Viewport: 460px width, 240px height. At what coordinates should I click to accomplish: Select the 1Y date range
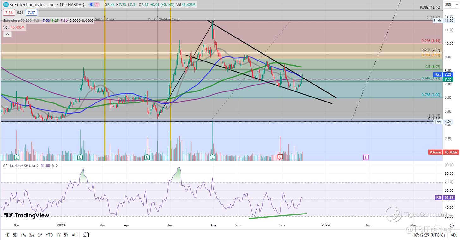[58, 235]
